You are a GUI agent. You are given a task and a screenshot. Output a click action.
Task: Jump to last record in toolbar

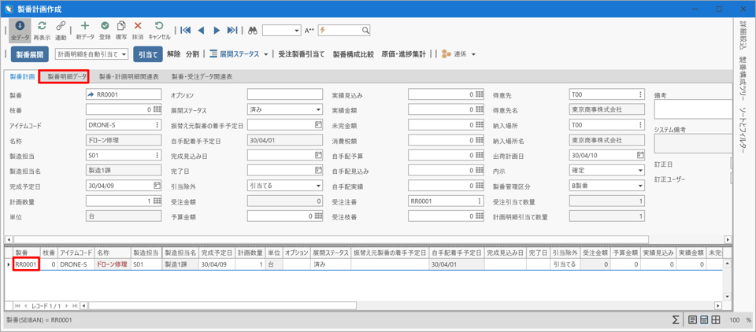[x=232, y=31]
